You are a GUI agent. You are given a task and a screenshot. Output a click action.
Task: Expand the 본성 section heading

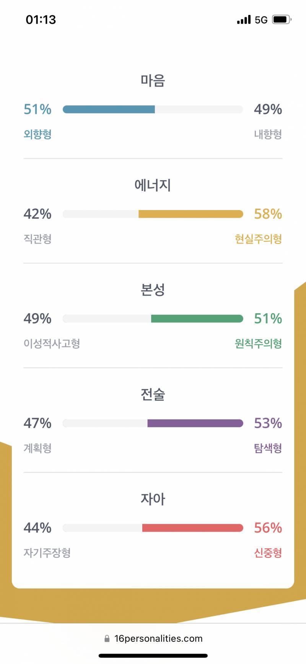(x=153, y=290)
